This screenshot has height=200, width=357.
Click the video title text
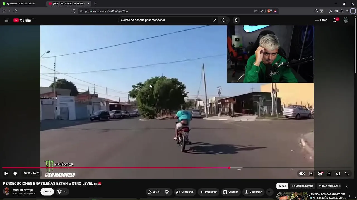tap(52, 184)
